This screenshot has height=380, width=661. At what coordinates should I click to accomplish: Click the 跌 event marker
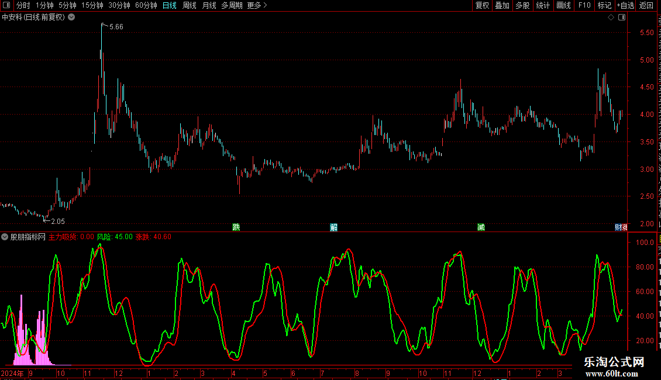coord(236,227)
